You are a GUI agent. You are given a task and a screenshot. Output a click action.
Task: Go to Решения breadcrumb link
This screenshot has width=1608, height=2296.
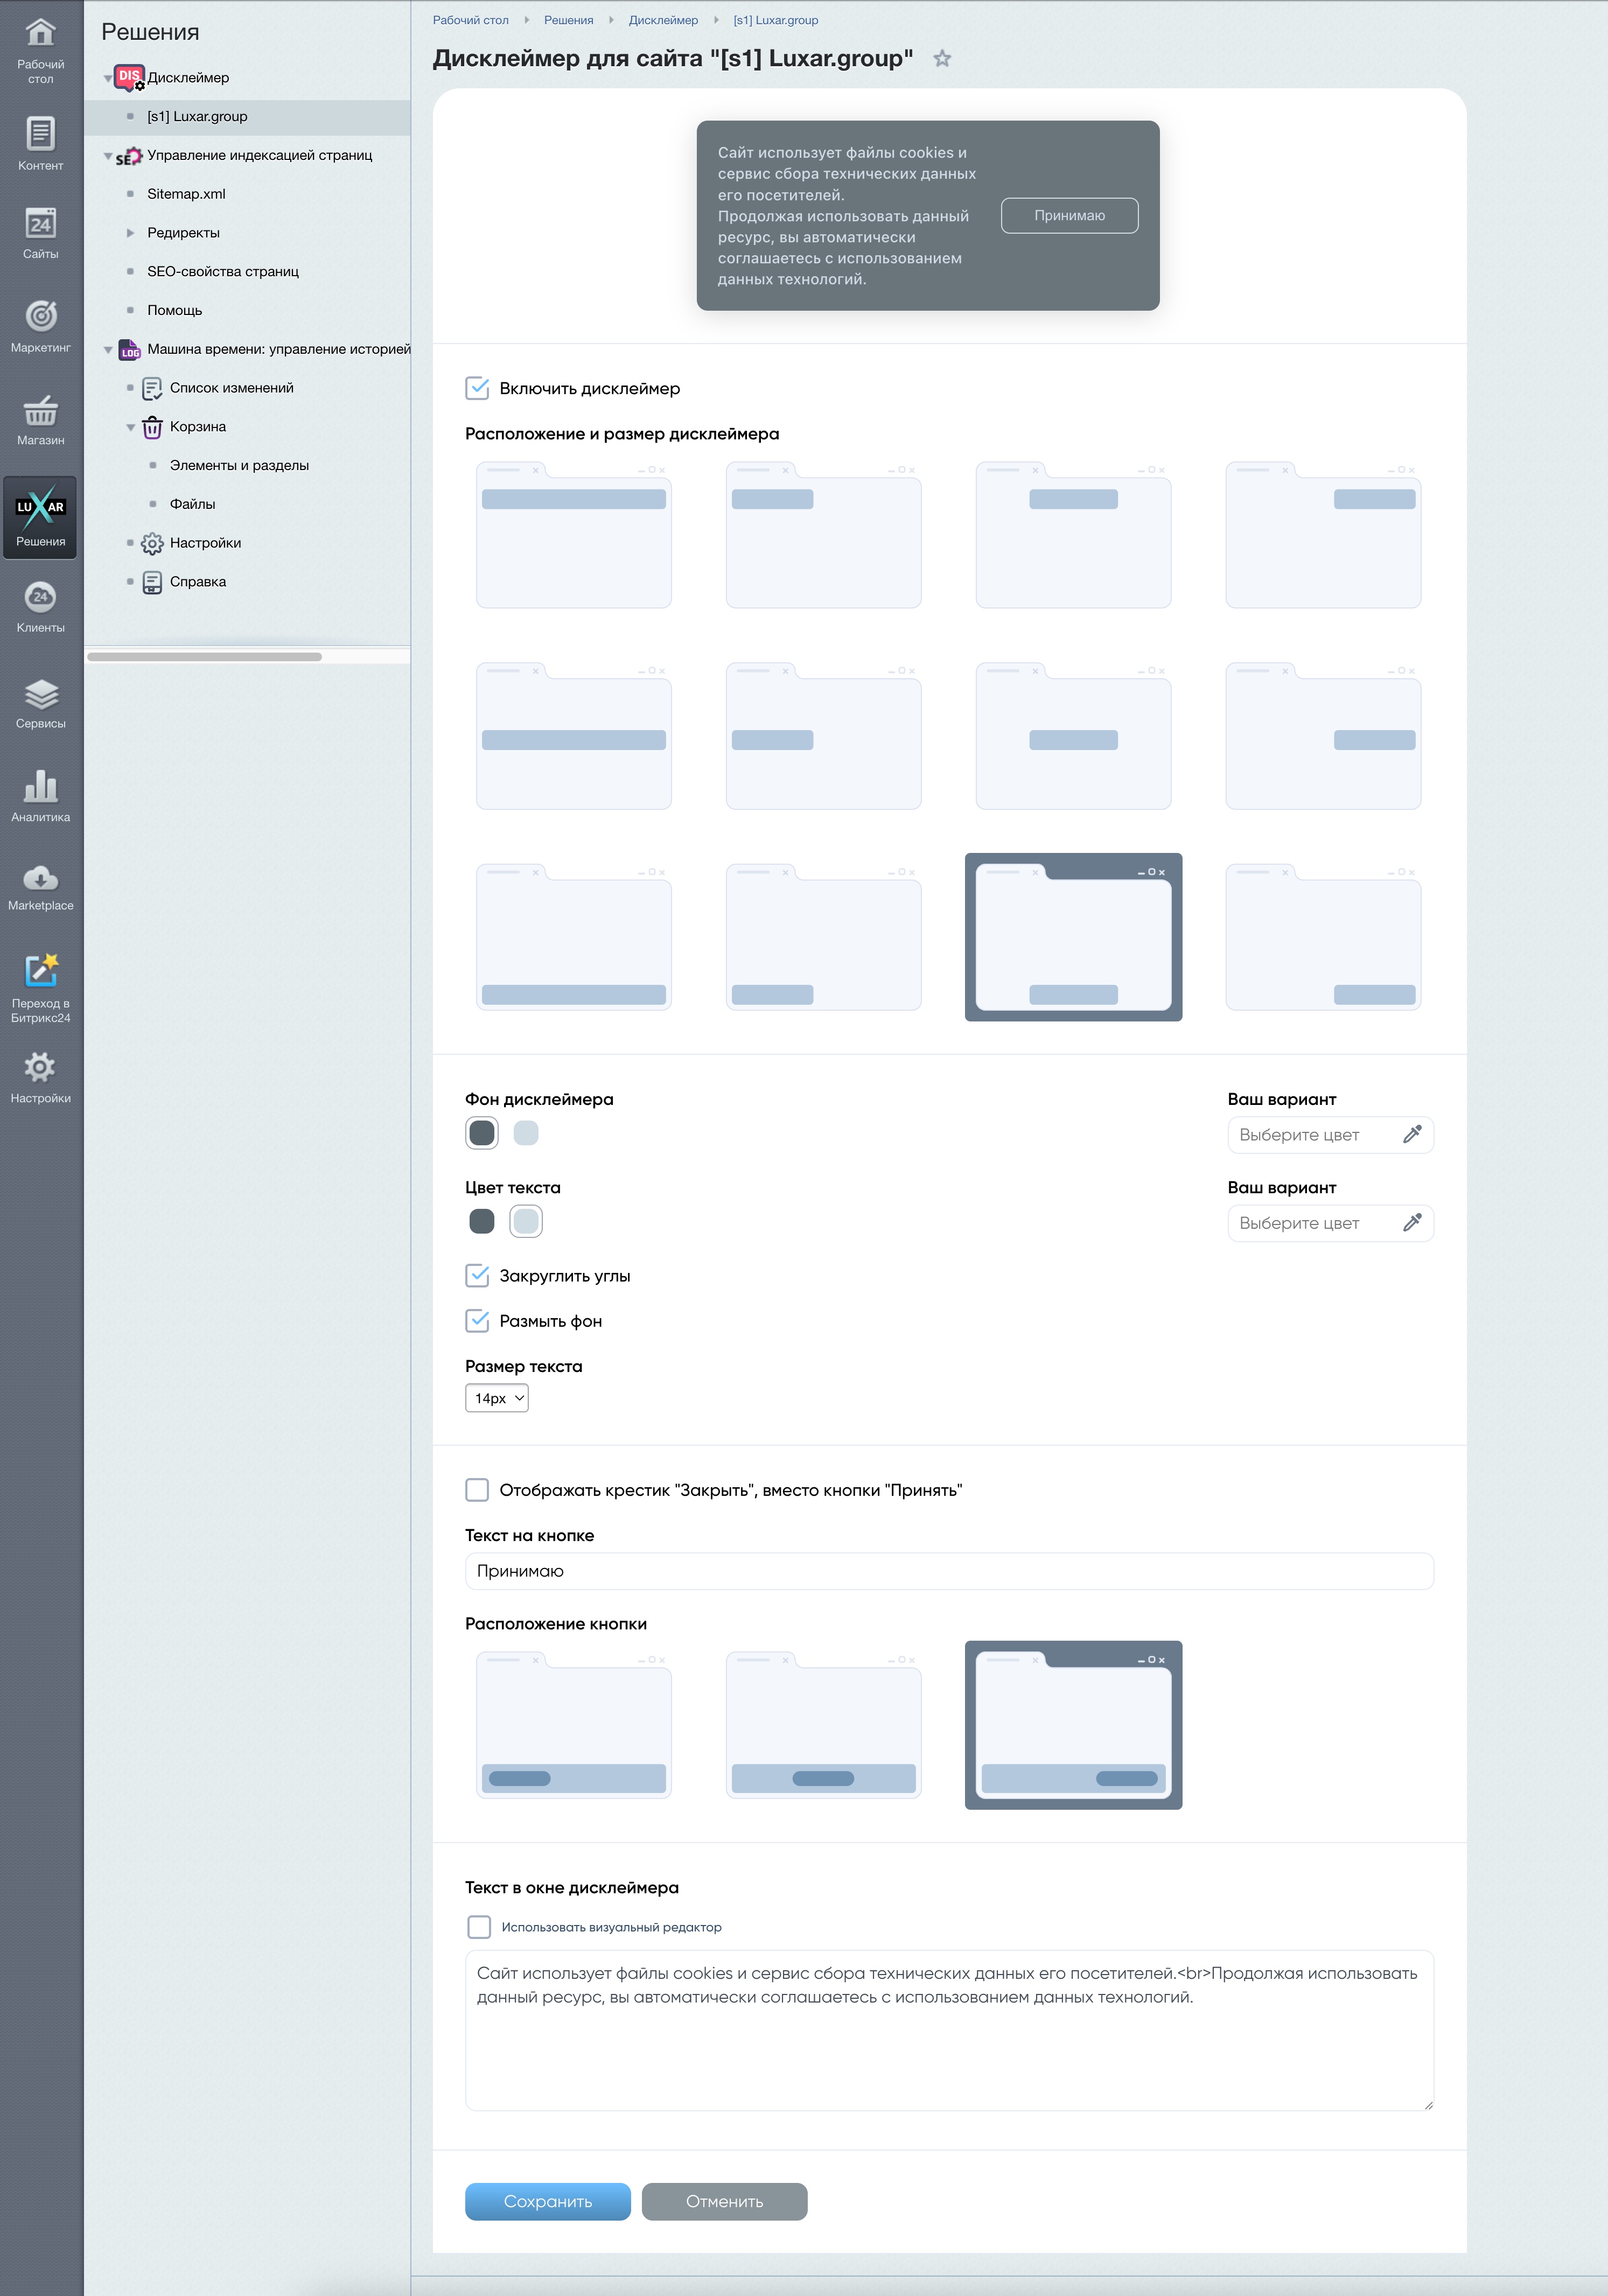(x=568, y=20)
